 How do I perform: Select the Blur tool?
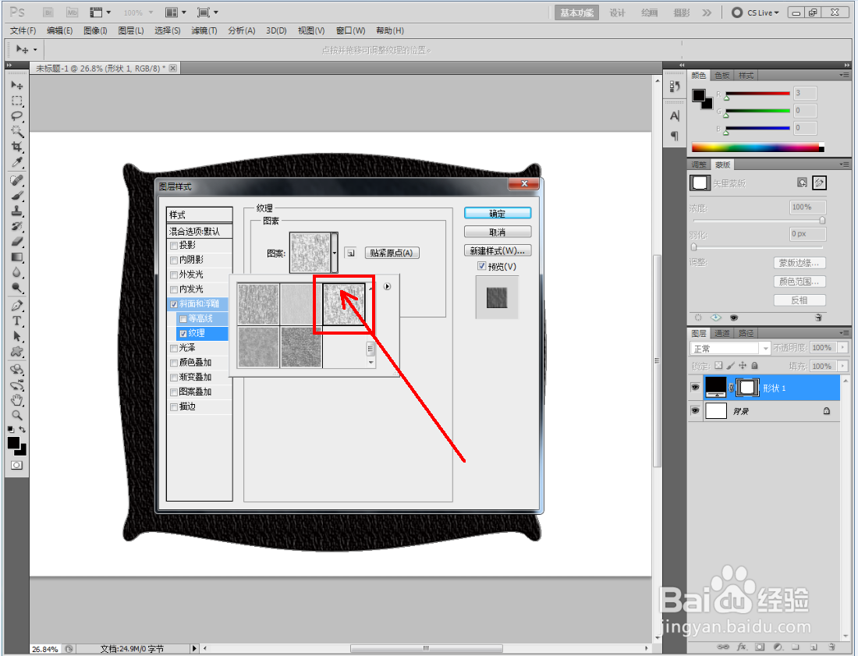(17, 272)
